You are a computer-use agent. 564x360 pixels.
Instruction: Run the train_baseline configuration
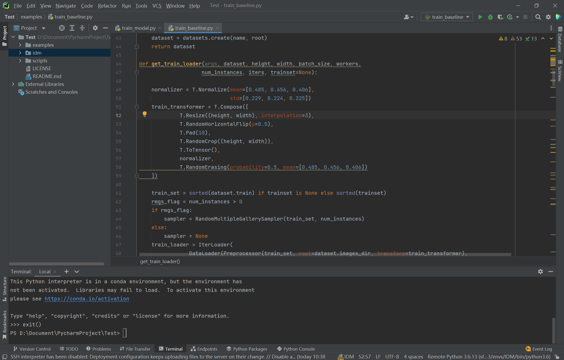[x=480, y=17]
